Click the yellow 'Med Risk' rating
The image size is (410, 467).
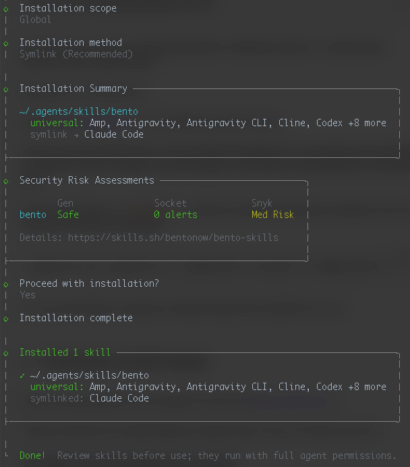click(272, 215)
